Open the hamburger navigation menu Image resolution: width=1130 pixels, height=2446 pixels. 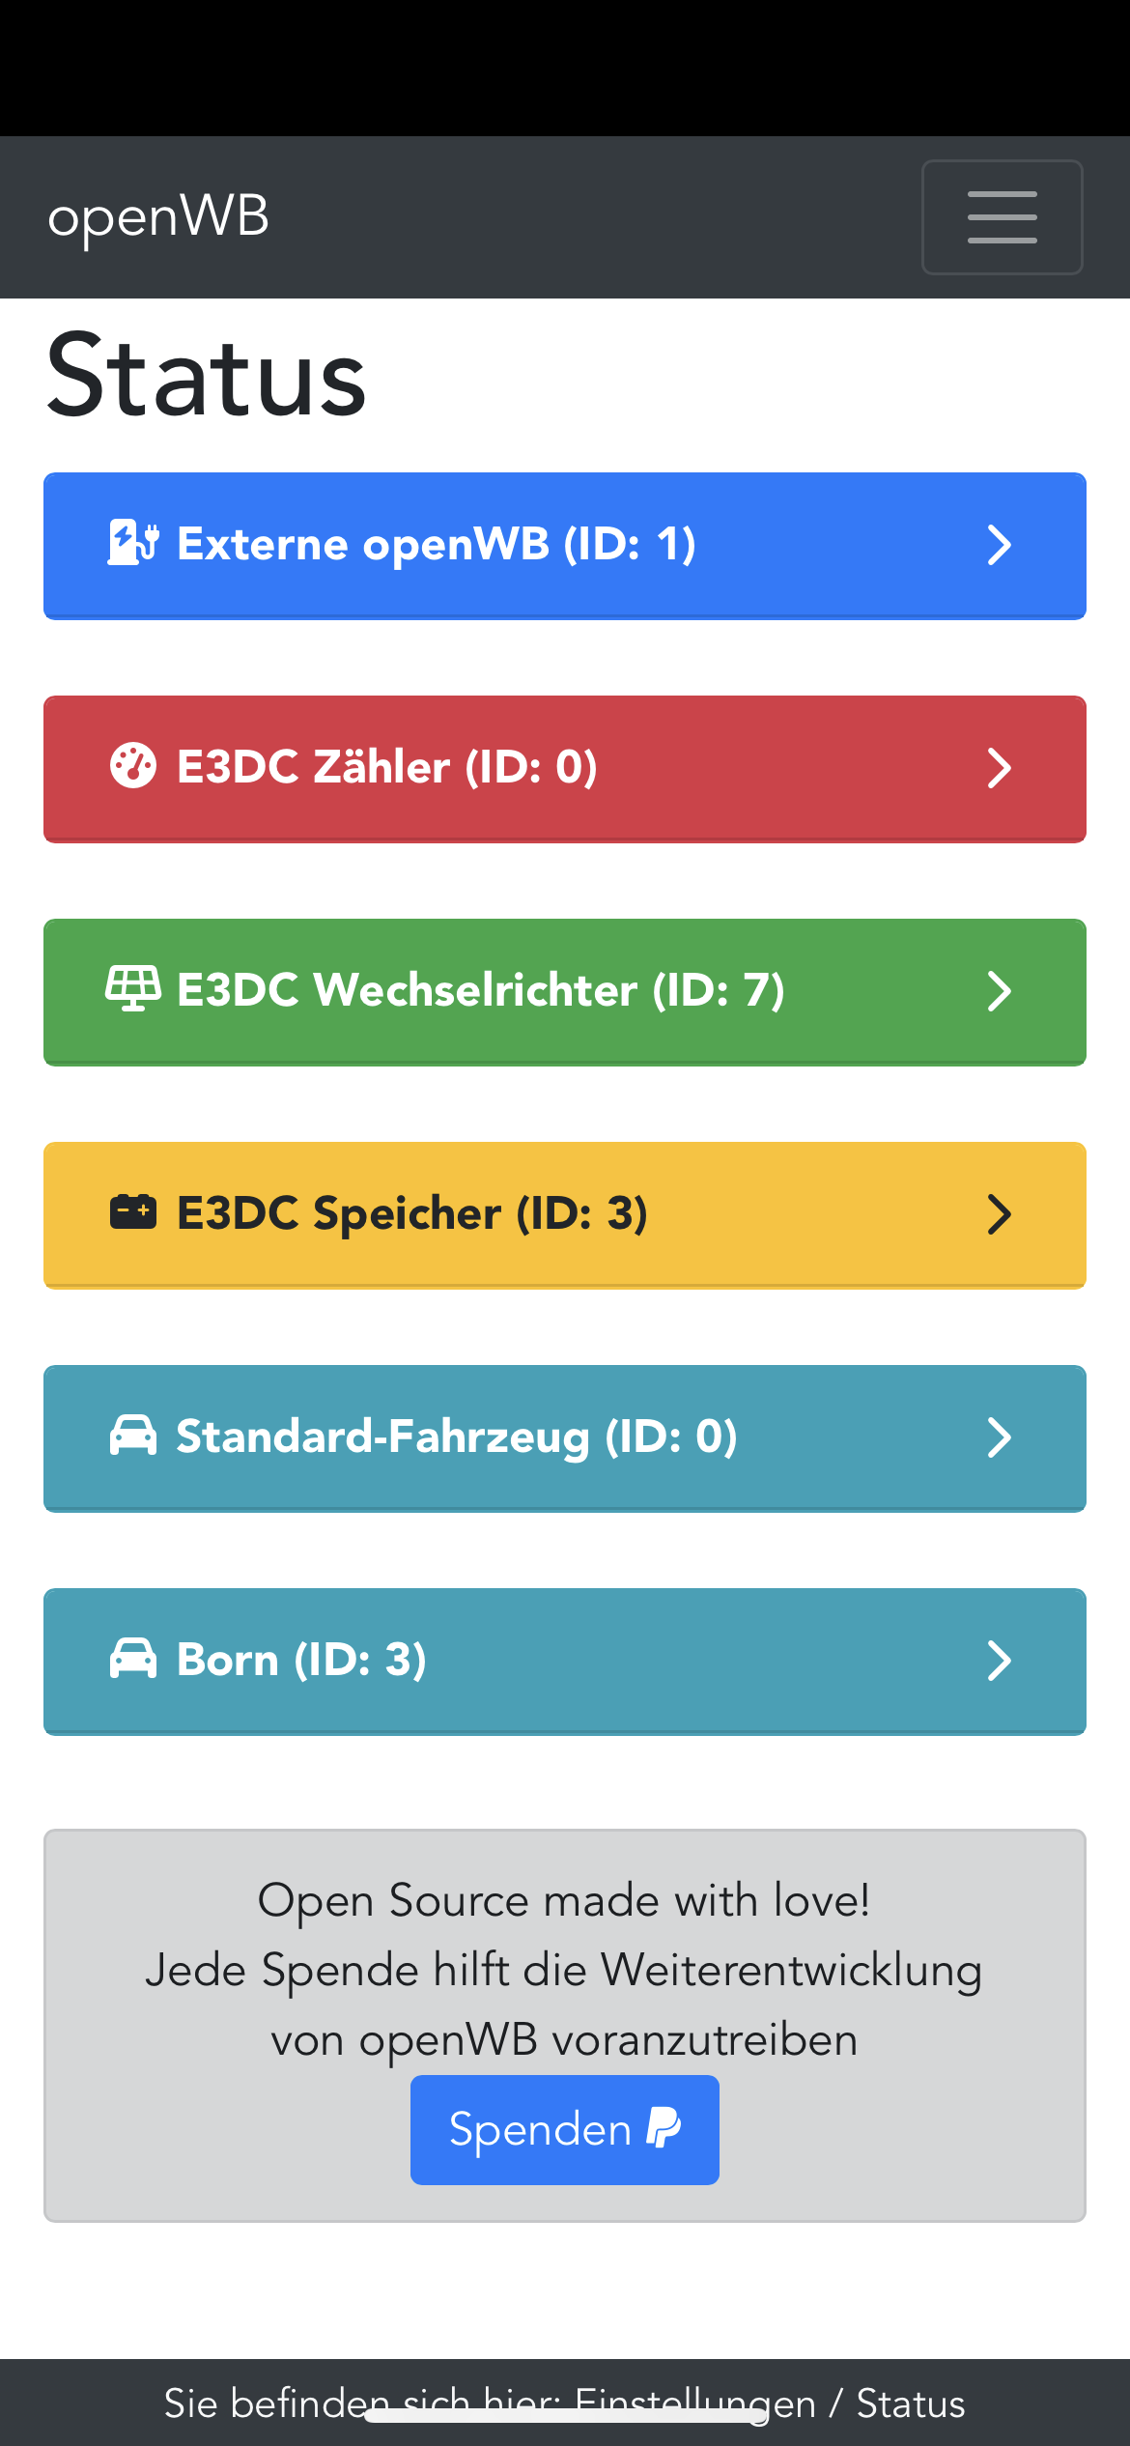(1002, 217)
